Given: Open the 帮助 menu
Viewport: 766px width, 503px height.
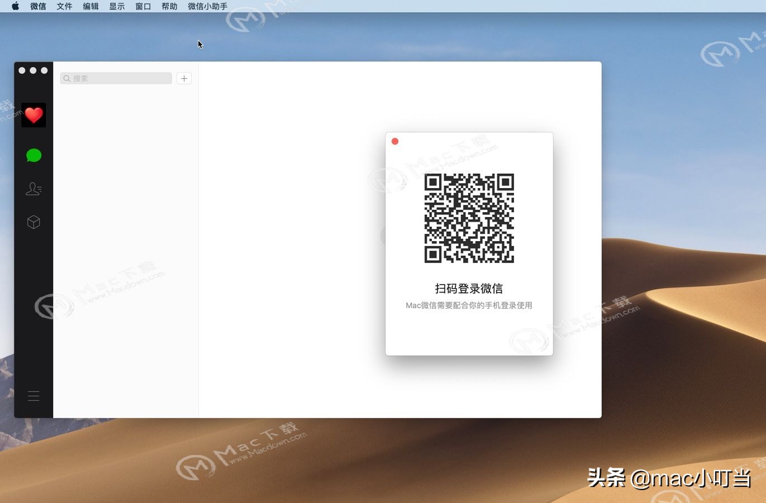Looking at the screenshot, I should (x=169, y=6).
